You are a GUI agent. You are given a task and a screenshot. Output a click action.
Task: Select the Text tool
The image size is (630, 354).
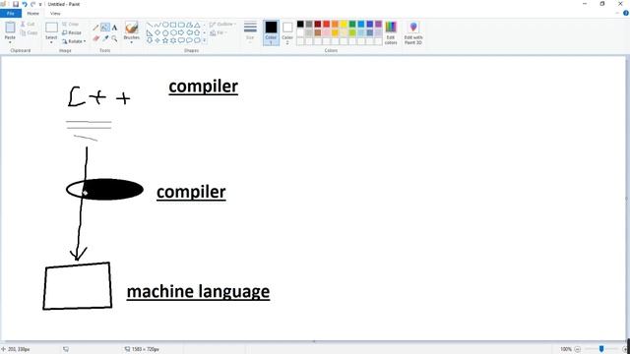tap(114, 28)
